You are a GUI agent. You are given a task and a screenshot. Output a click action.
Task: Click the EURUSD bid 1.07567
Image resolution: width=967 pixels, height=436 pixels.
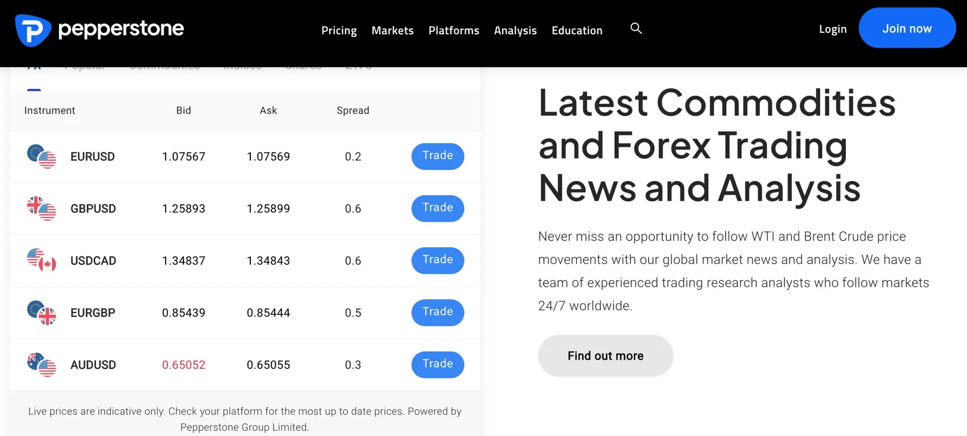click(184, 157)
